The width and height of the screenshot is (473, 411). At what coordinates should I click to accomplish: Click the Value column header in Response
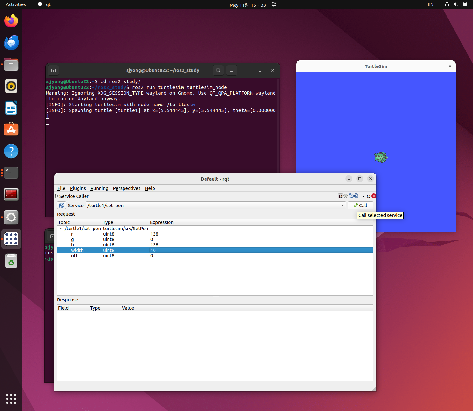247,308
